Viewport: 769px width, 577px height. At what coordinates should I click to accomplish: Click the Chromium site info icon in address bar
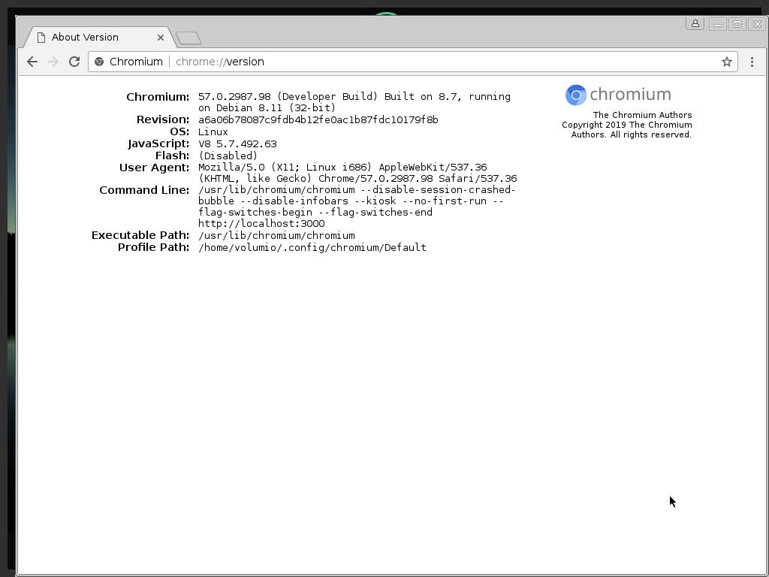(99, 62)
